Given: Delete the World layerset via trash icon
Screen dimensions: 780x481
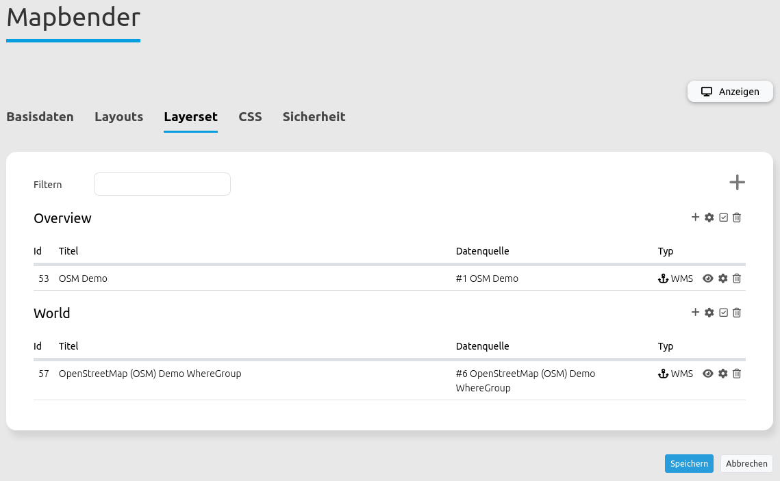Looking at the screenshot, I should coord(737,313).
